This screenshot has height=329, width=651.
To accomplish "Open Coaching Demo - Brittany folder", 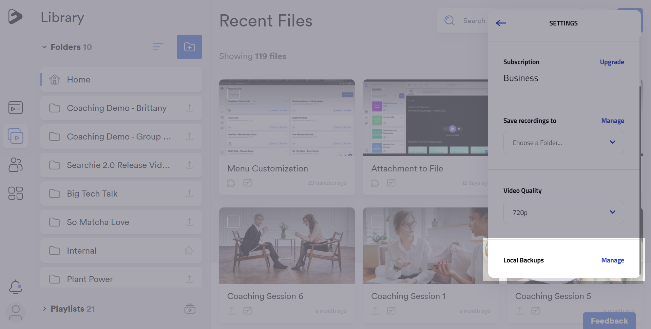I will 121,108.
